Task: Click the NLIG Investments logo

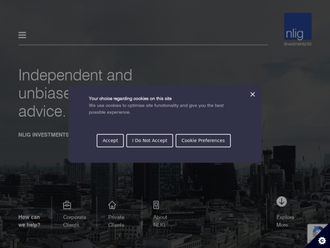Action: pyautogui.click(x=298, y=29)
